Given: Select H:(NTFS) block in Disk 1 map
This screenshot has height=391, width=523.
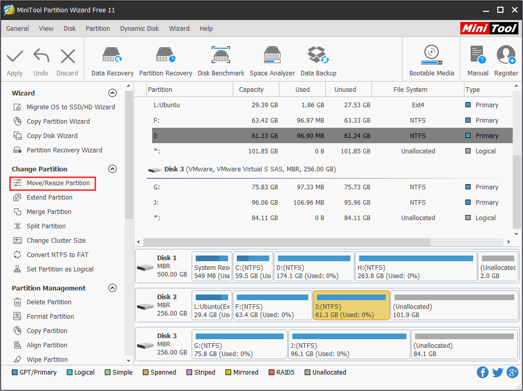Looking at the screenshot, I should 416,267.
